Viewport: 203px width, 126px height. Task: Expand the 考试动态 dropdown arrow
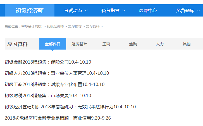click(86, 11)
